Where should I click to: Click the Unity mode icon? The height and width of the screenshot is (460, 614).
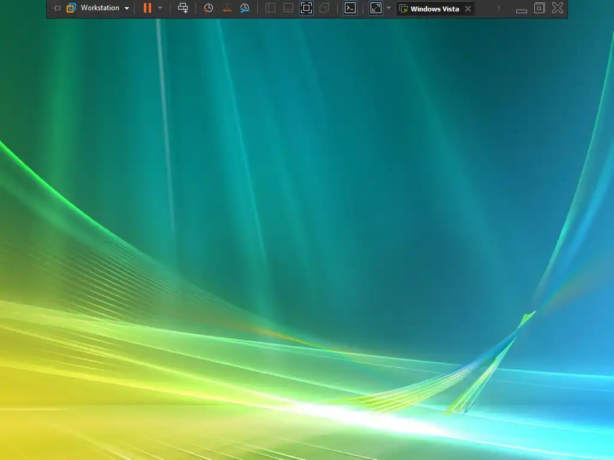click(x=324, y=8)
